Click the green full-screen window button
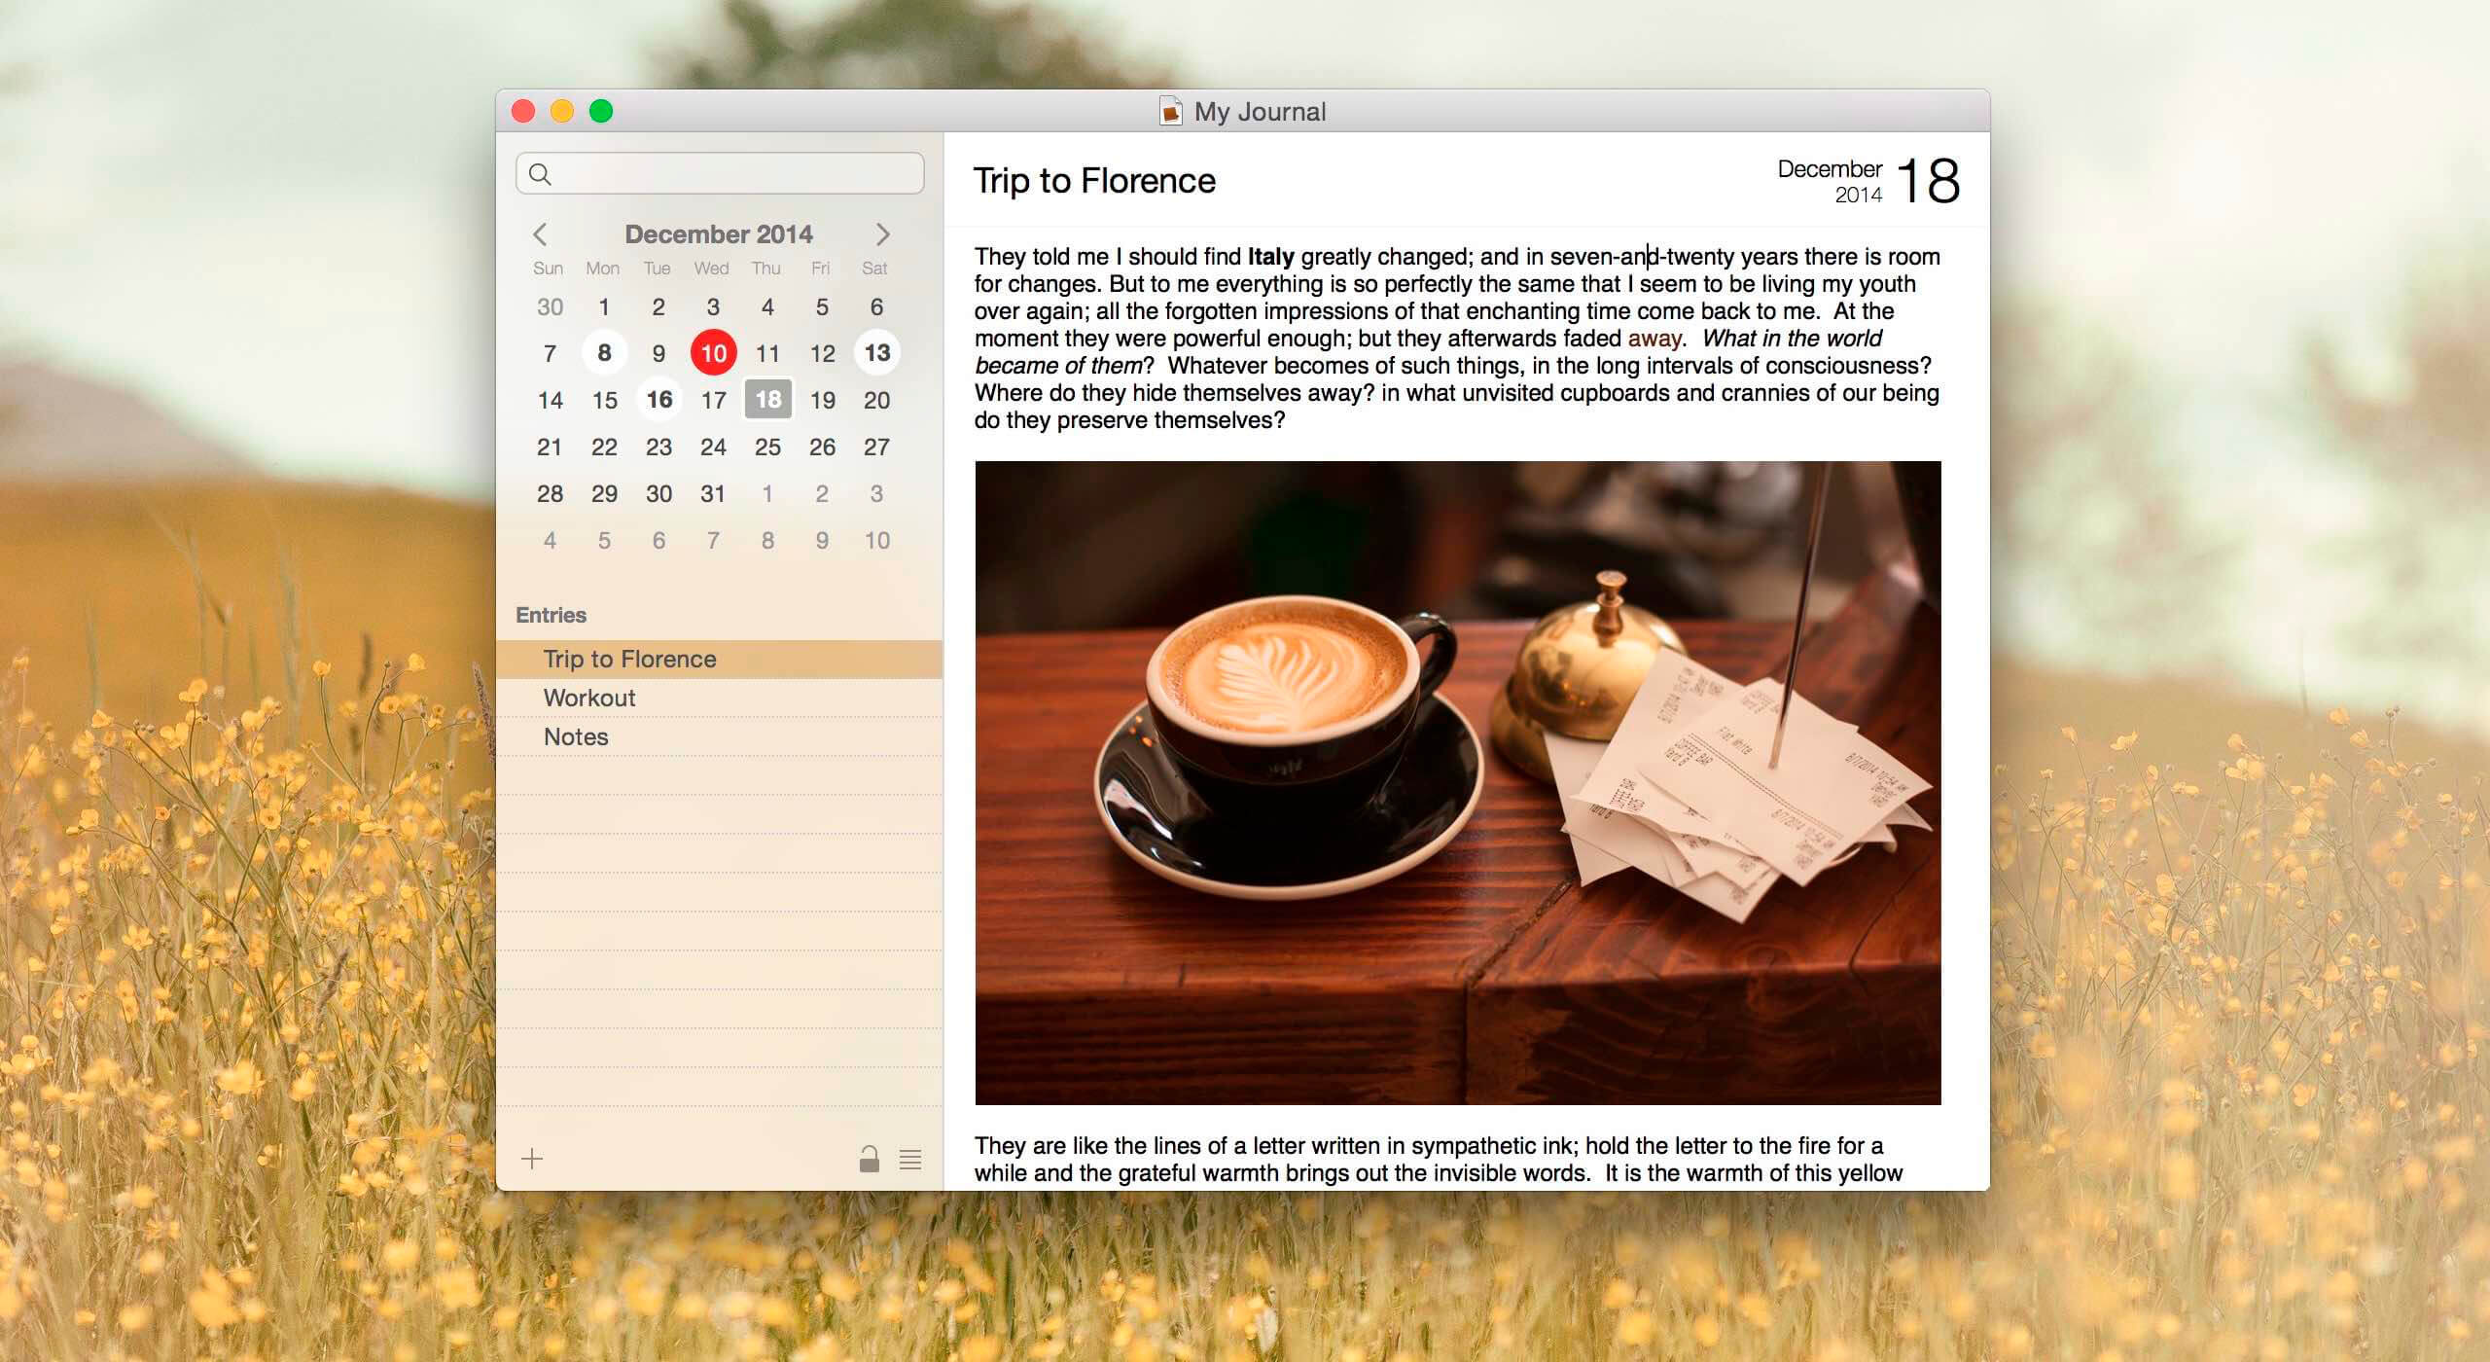Screen dimensions: 2490x1362 pyautogui.click(x=601, y=111)
